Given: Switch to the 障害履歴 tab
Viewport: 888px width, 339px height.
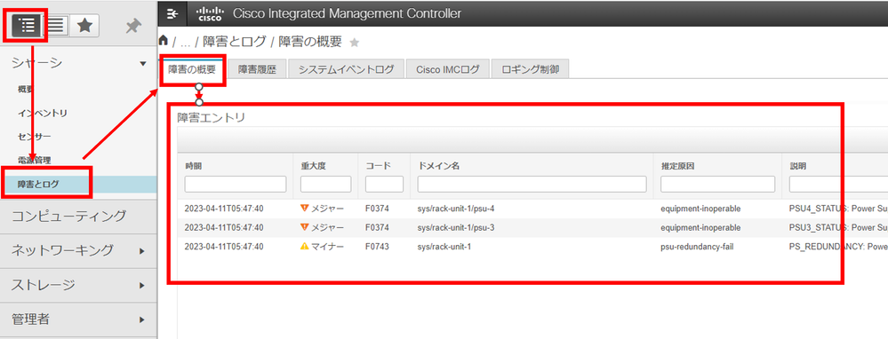Looking at the screenshot, I should [x=256, y=69].
